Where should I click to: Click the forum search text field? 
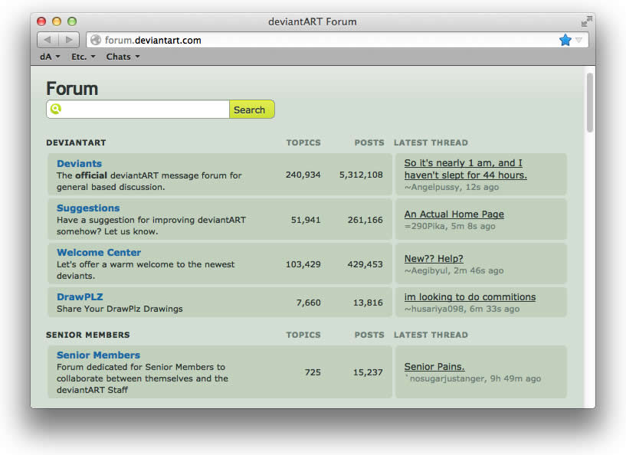(x=138, y=109)
